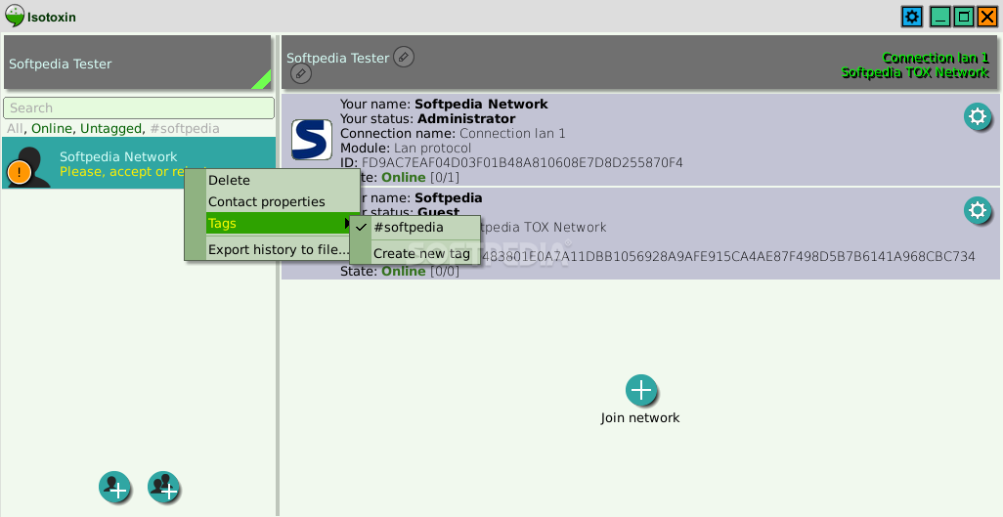Click Join network label

point(640,418)
